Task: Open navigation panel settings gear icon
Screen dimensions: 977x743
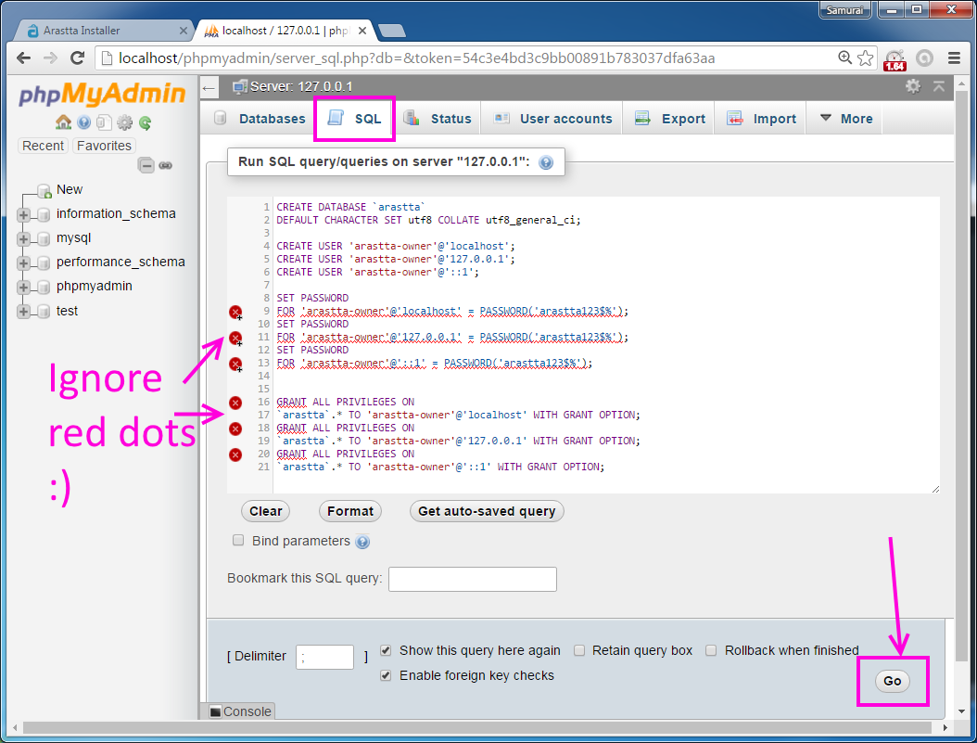Action: pos(124,122)
